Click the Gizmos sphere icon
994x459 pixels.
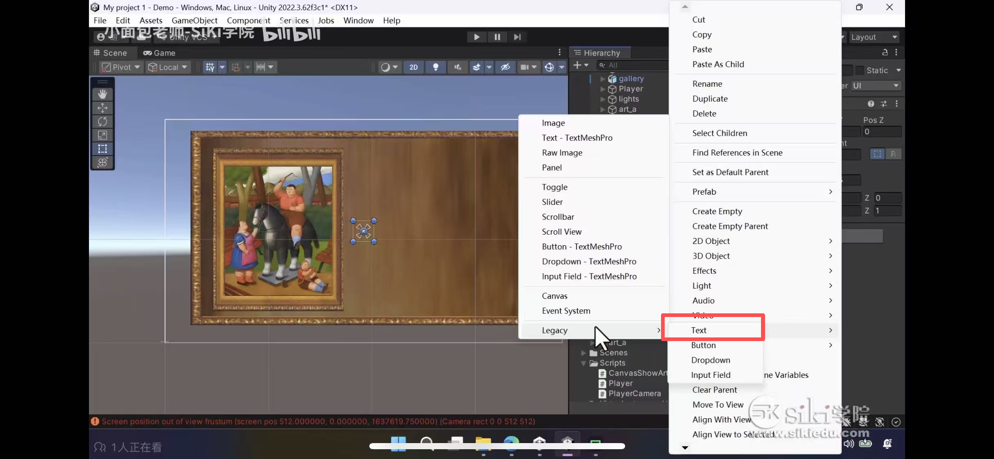pos(549,67)
